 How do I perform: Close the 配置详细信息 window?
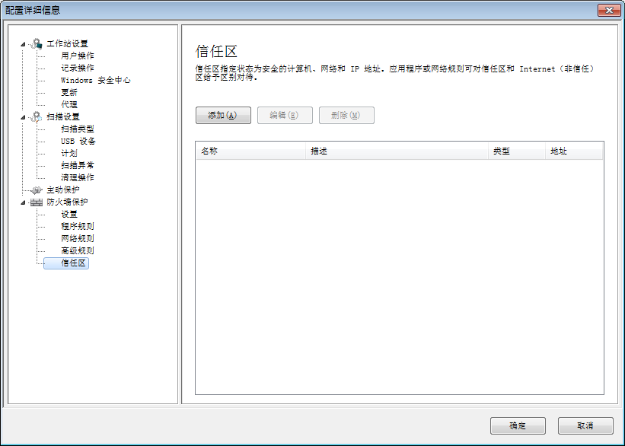point(608,10)
